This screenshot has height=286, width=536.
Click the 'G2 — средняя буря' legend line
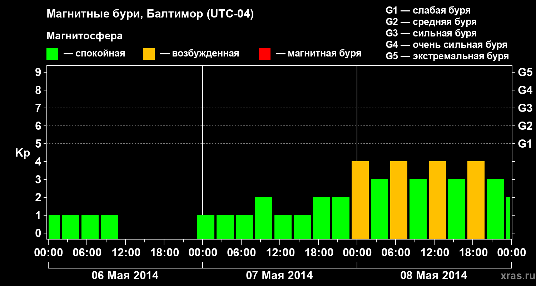point(431,22)
